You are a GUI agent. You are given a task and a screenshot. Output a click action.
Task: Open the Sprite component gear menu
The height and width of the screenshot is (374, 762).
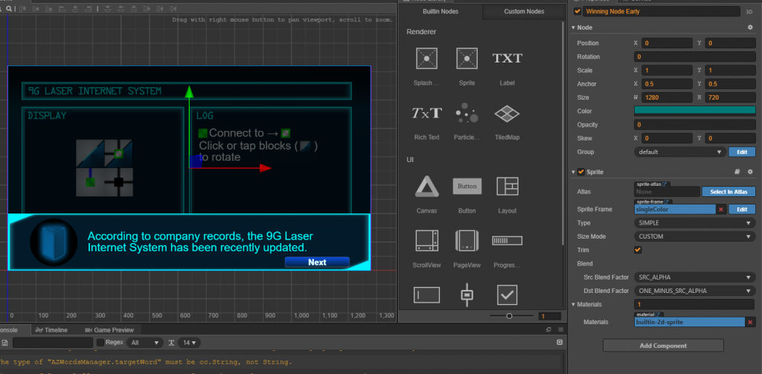tap(750, 172)
